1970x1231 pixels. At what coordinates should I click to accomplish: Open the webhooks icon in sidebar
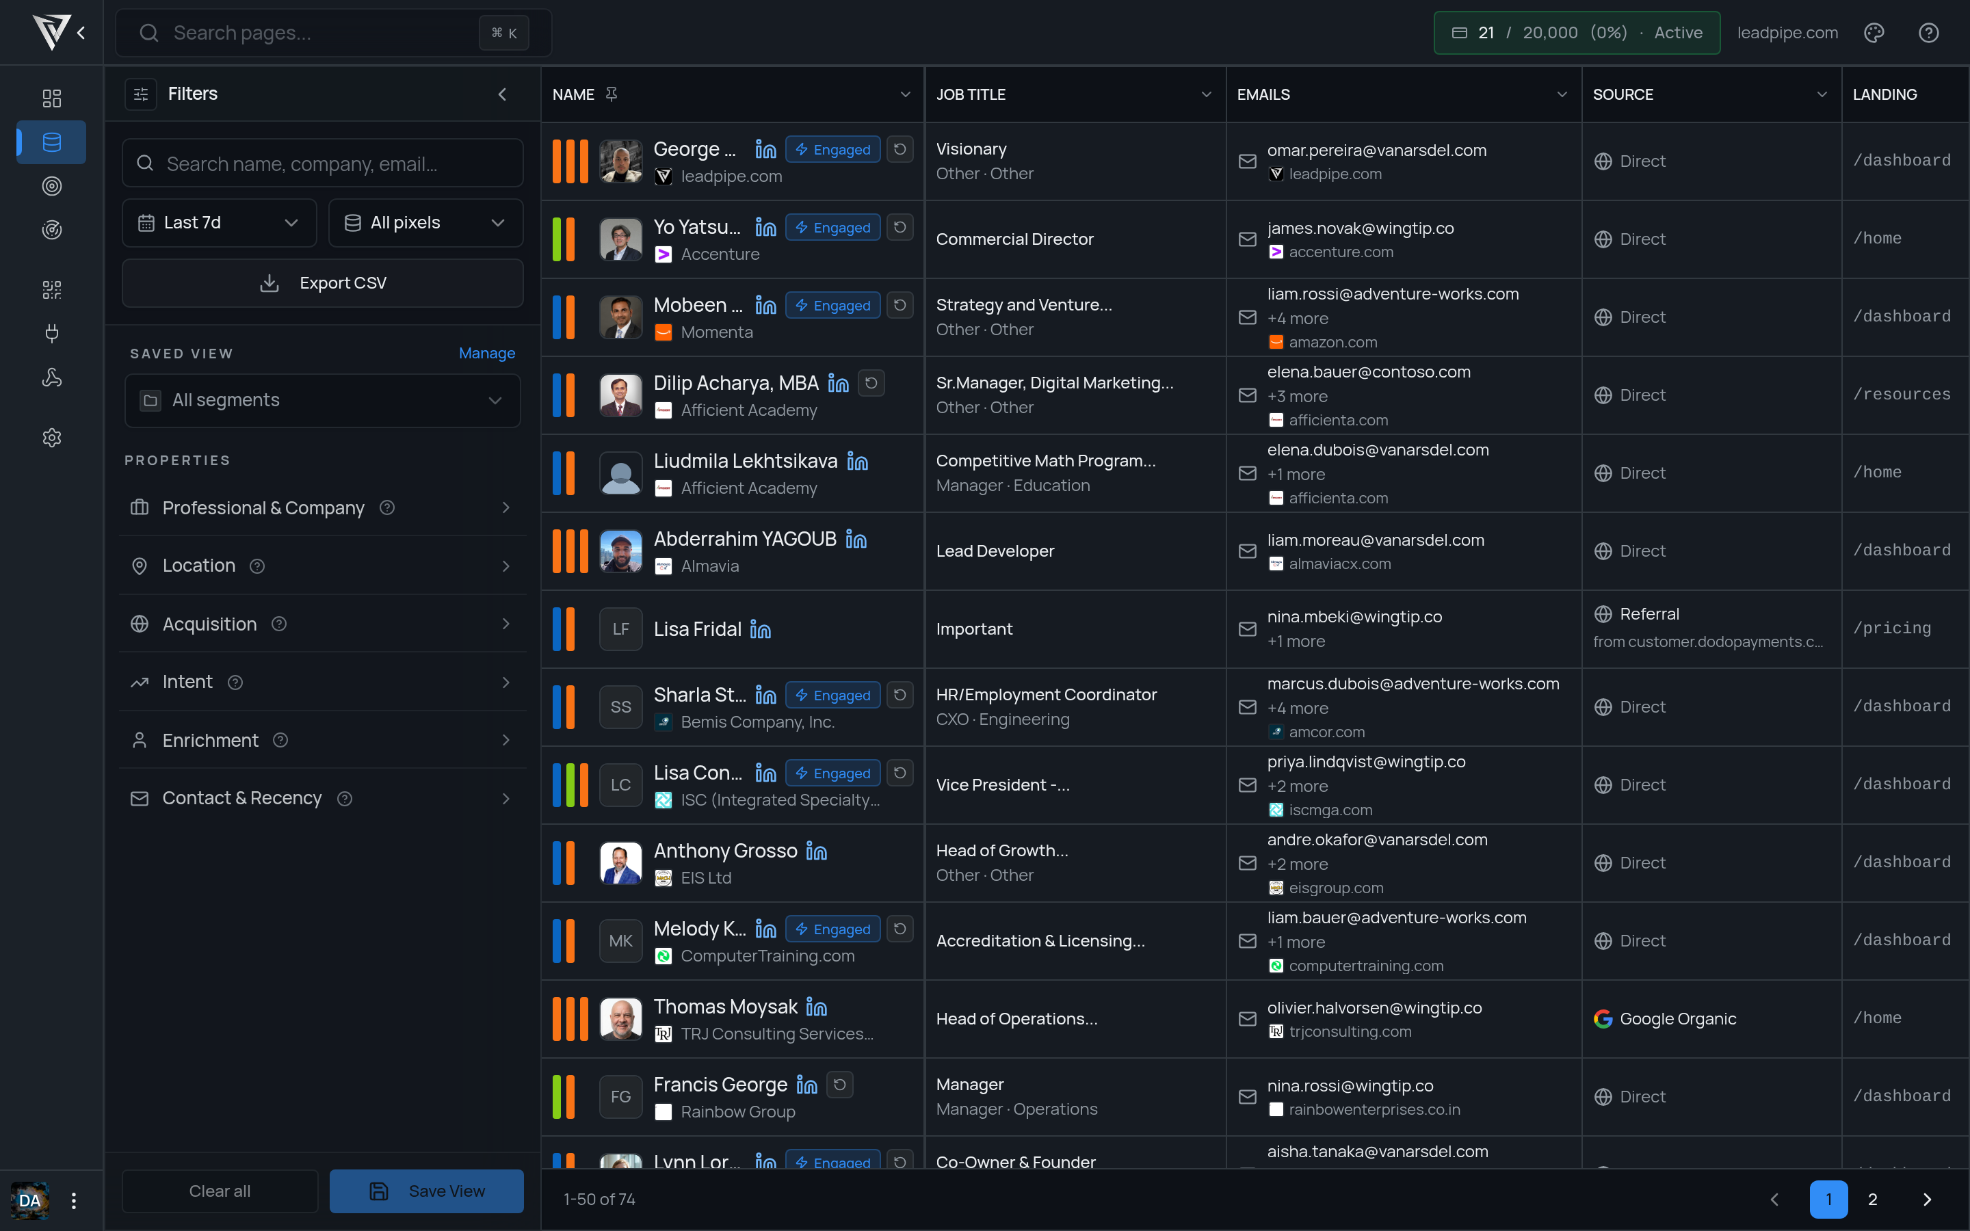pyautogui.click(x=51, y=378)
